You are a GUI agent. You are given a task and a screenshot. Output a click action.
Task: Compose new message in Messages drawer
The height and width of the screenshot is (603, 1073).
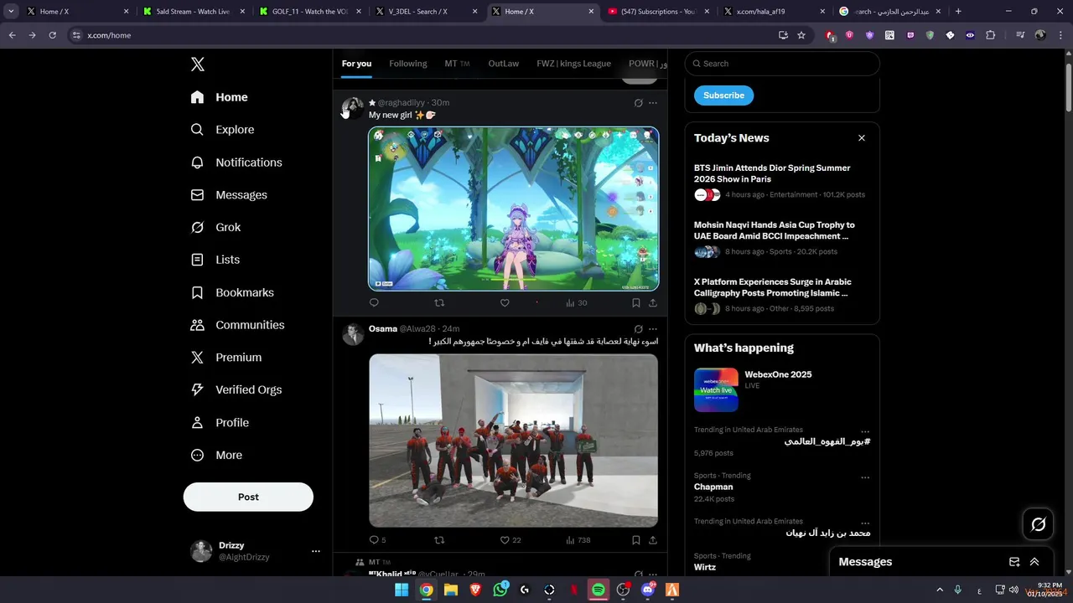(1014, 562)
